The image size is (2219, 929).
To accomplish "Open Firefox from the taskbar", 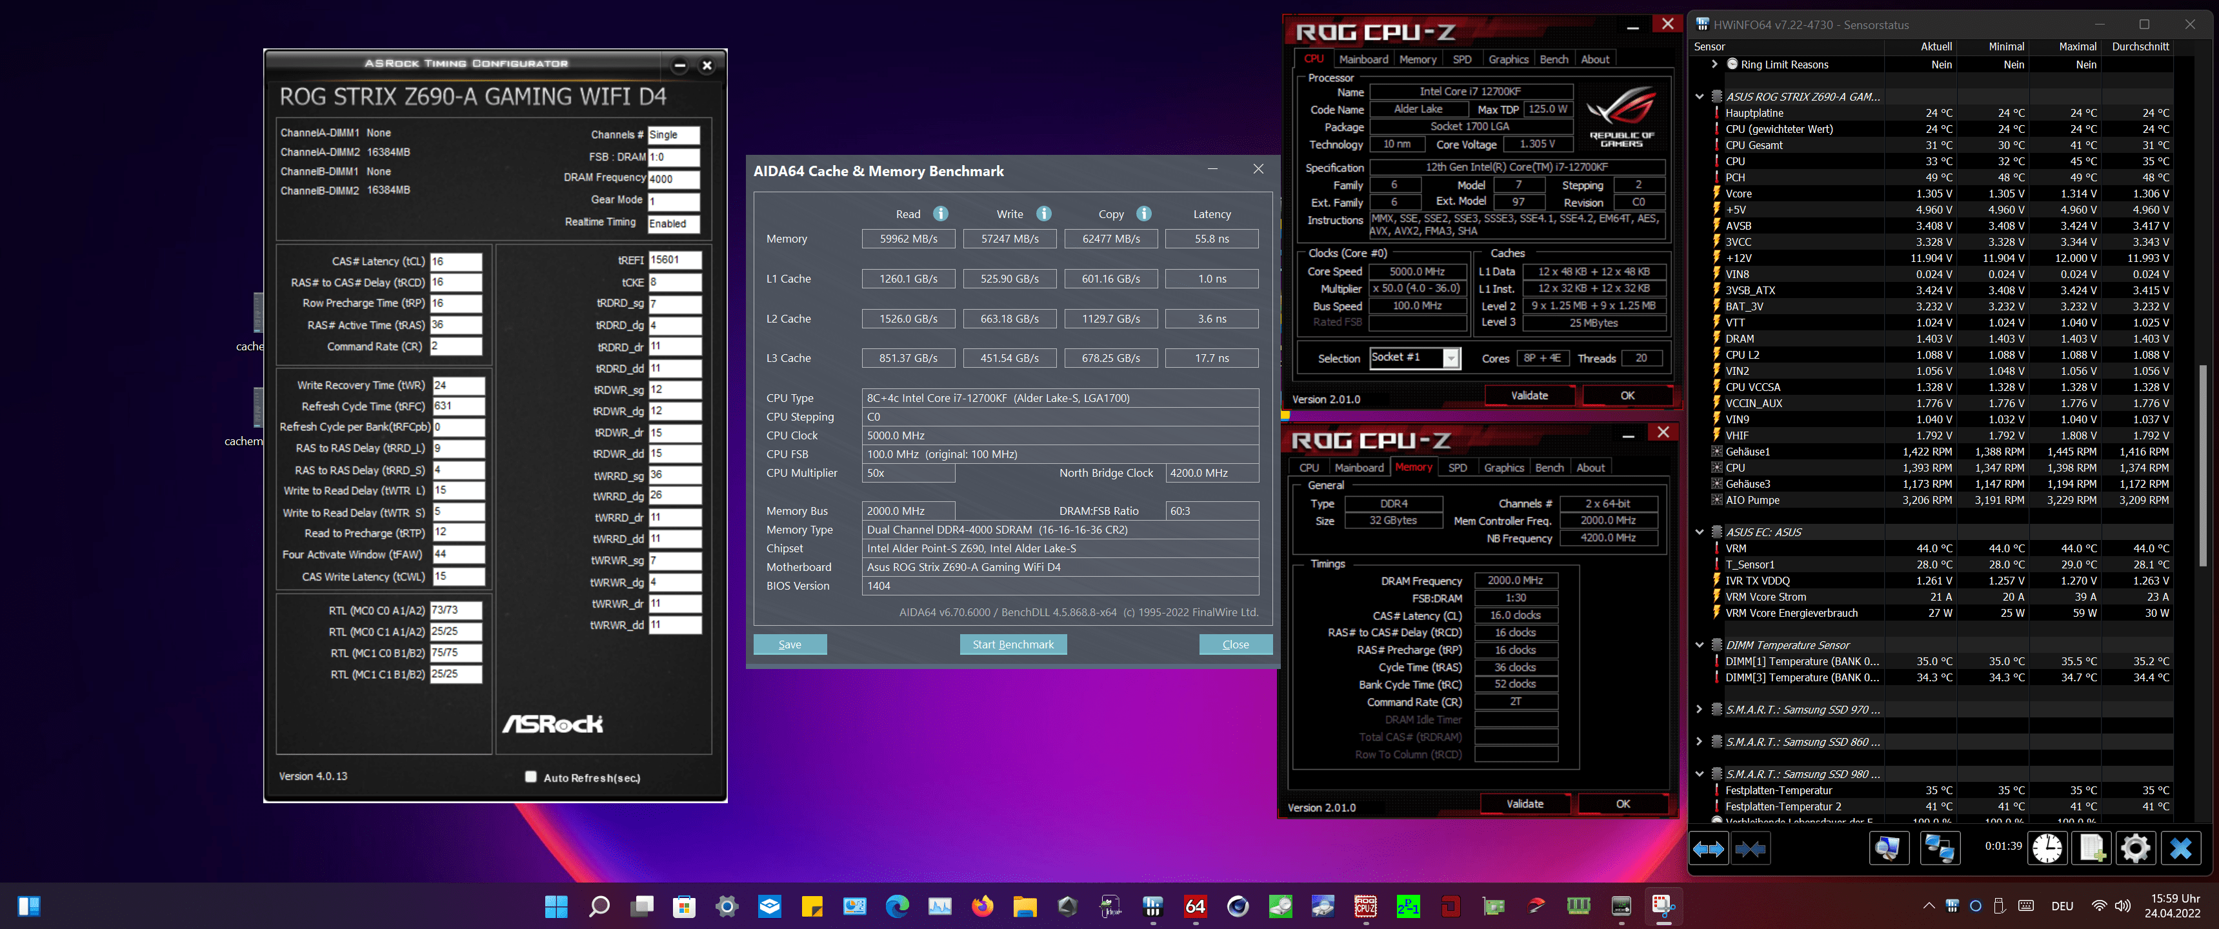I will (x=982, y=906).
